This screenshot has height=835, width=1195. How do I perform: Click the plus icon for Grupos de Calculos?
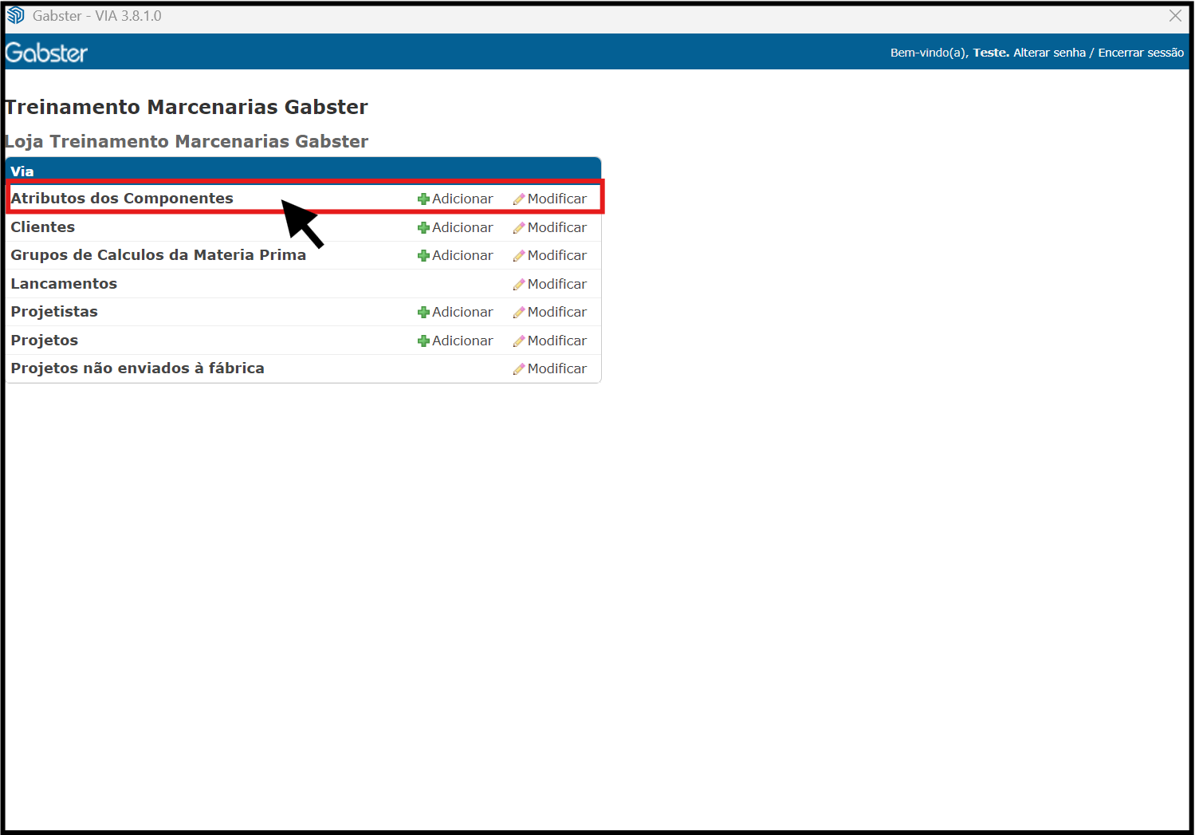point(423,256)
